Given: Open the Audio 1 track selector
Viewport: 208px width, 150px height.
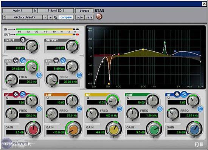Looking at the screenshot, I should click(x=17, y=11).
